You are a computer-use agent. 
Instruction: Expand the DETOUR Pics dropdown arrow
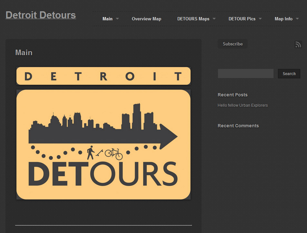pyautogui.click(x=260, y=19)
